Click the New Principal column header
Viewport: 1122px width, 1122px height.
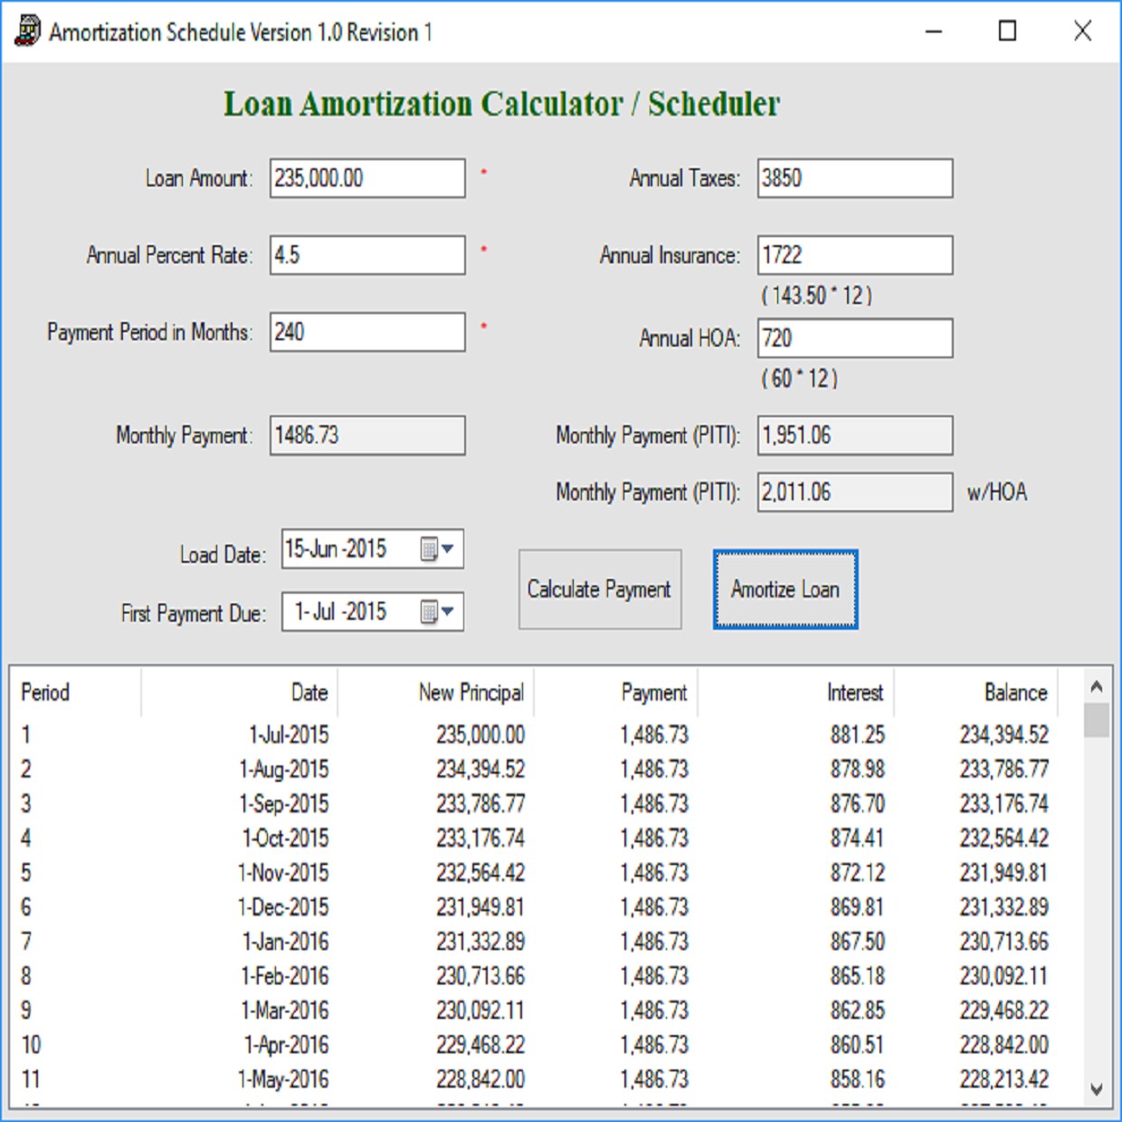click(x=436, y=693)
